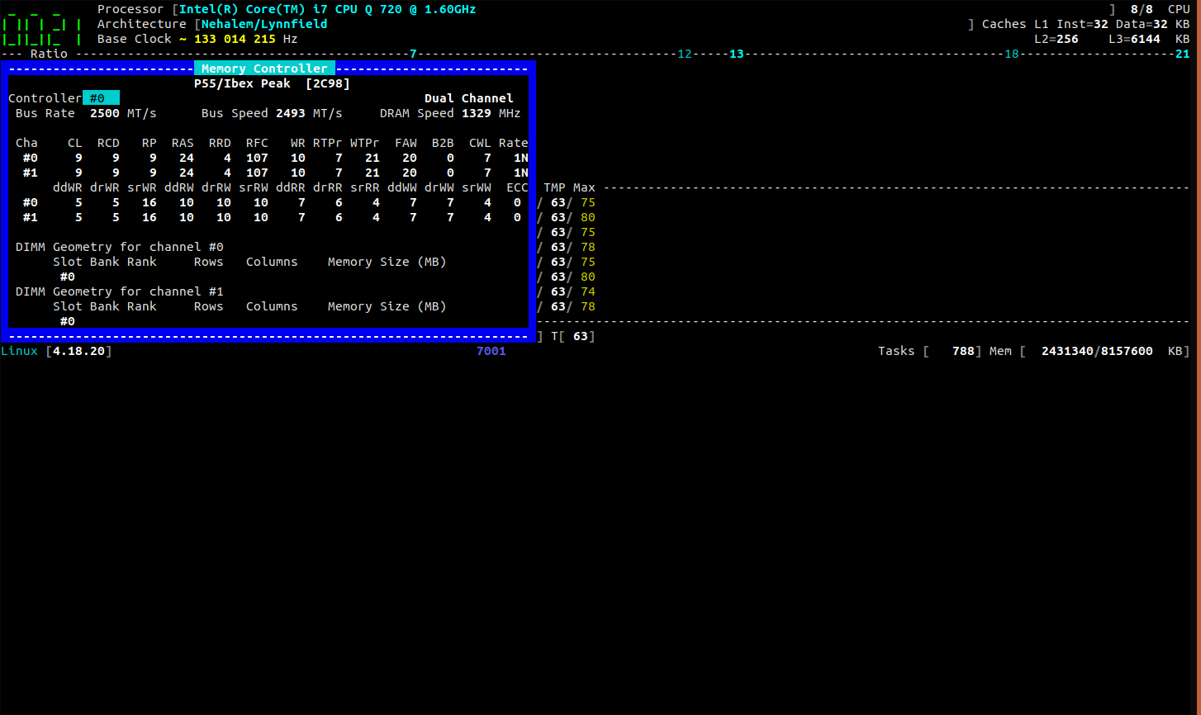
Task: Click Slot #0 under channel 0 geometry
Action: tap(67, 277)
